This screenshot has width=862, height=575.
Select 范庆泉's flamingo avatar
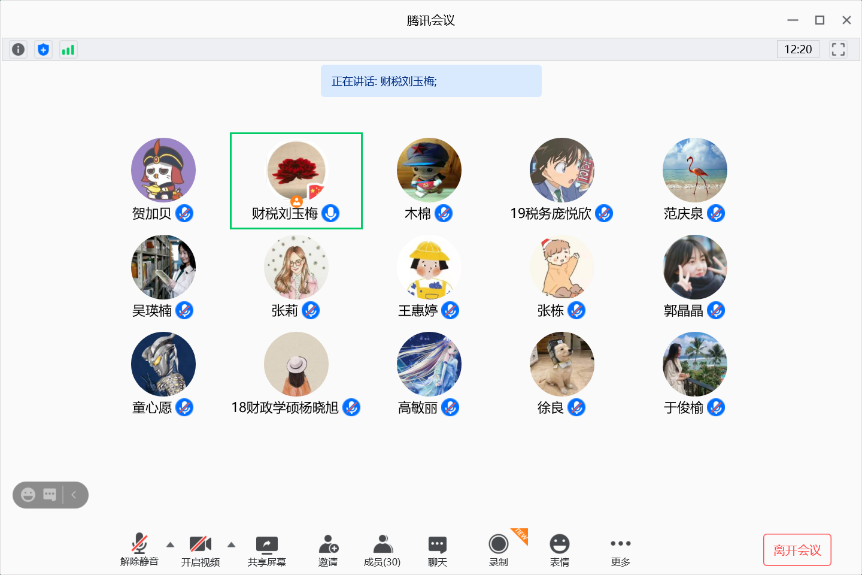point(694,170)
